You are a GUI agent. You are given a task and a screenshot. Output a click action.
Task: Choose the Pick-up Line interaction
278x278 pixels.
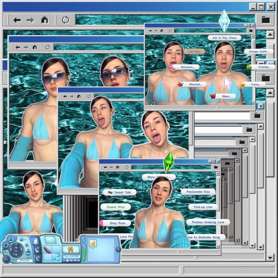click(x=203, y=207)
